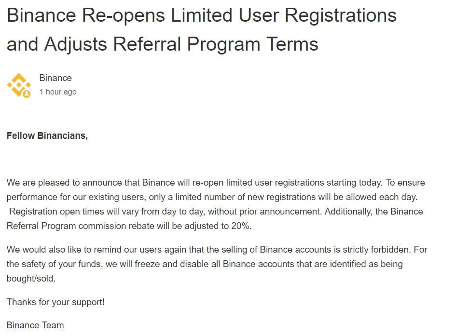The height and width of the screenshot is (336, 469).
Task: Open the Binance author name link
Action: 55,78
